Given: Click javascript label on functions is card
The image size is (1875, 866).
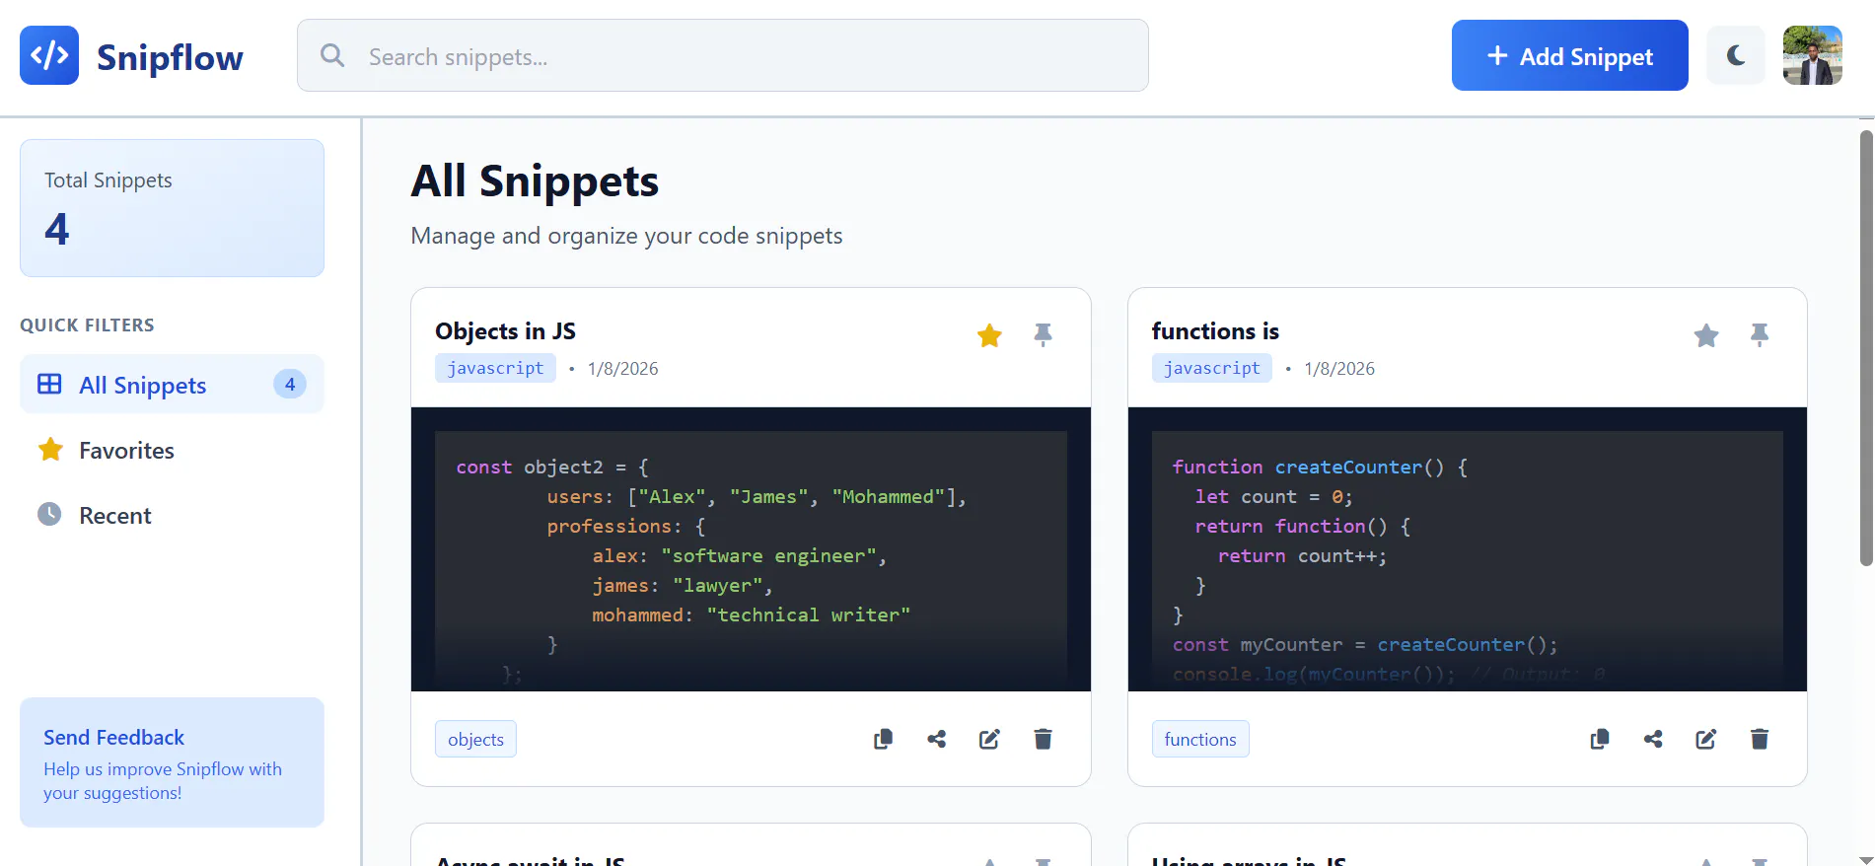Looking at the screenshot, I should tap(1212, 368).
